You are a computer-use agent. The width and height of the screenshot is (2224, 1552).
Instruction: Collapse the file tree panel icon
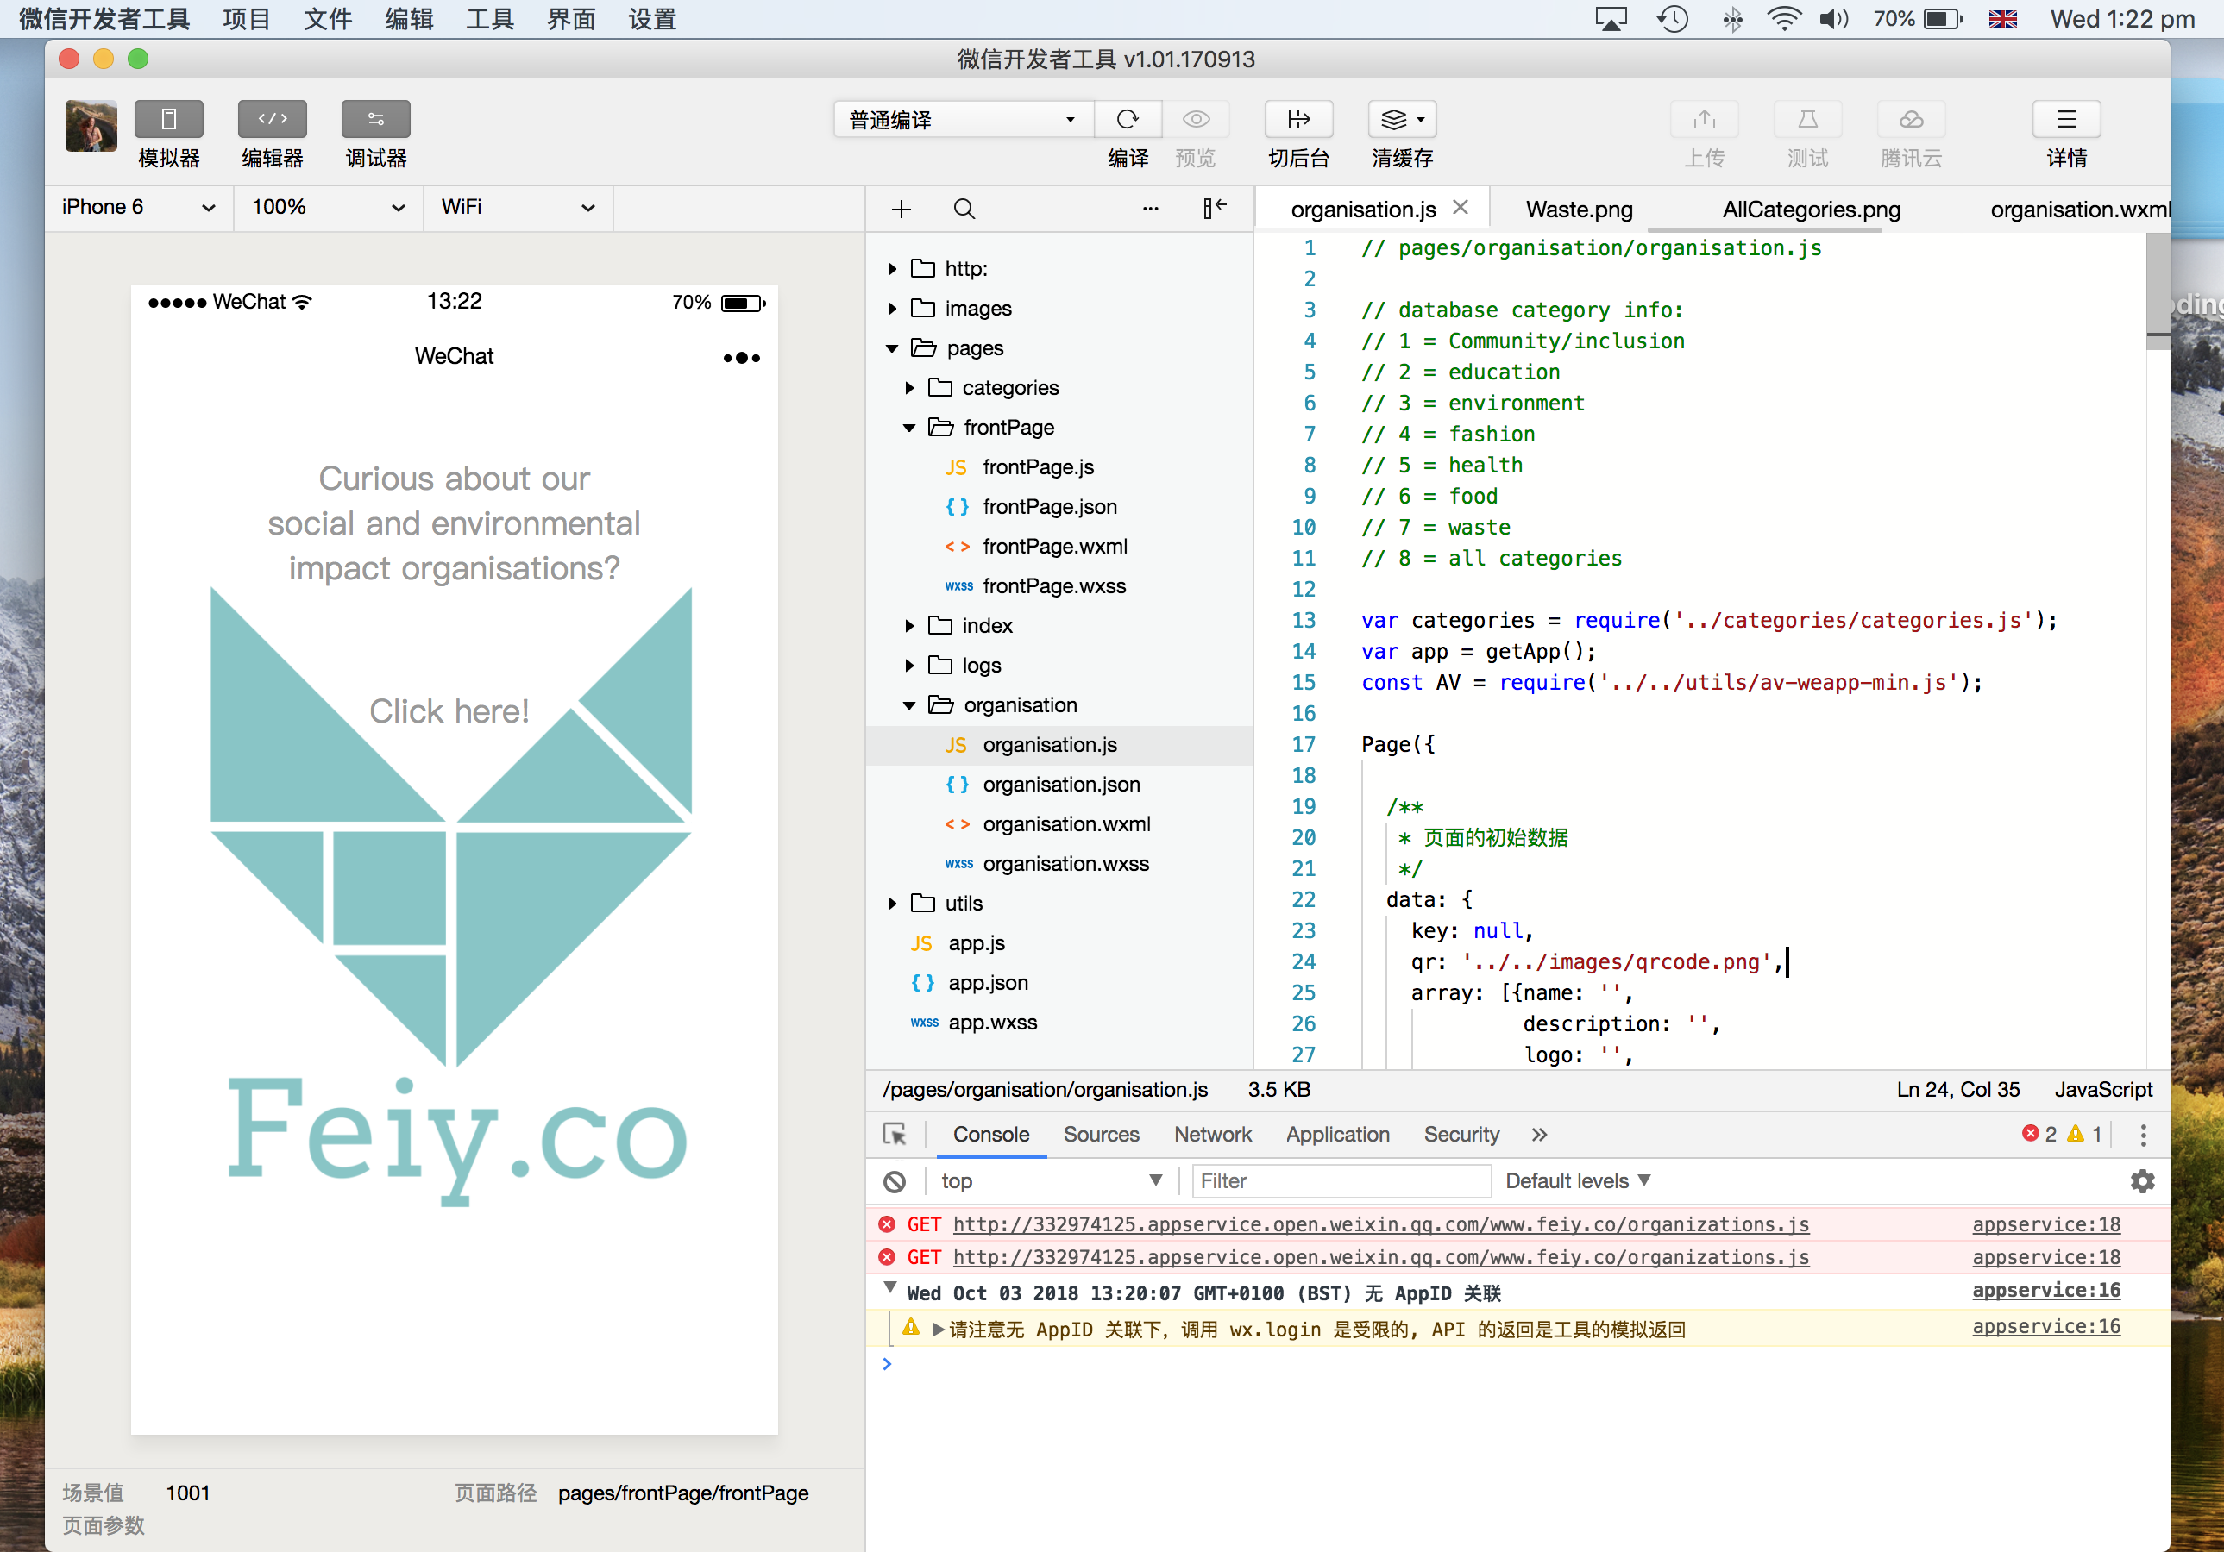point(1214,208)
